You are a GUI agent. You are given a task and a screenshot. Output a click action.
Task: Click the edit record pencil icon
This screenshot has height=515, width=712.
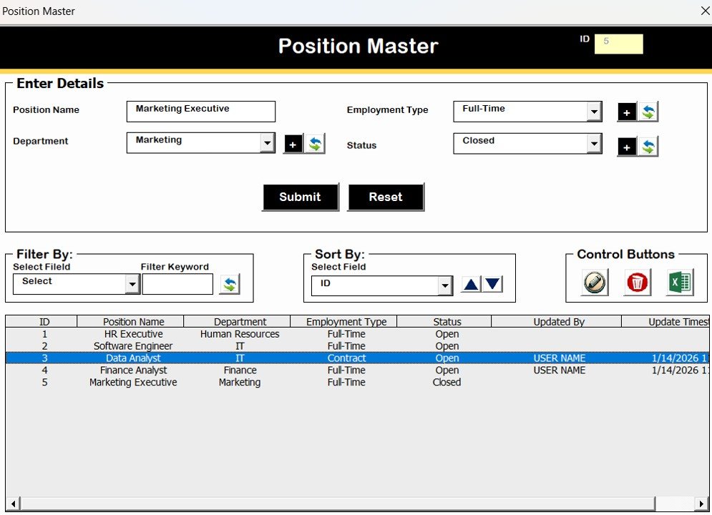(x=593, y=282)
